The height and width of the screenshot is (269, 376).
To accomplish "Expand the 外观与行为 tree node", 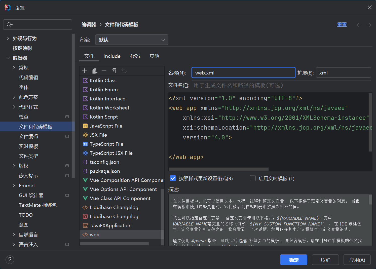I will (x=8, y=38).
